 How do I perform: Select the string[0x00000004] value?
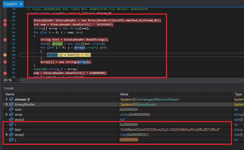[x=135, y=115]
